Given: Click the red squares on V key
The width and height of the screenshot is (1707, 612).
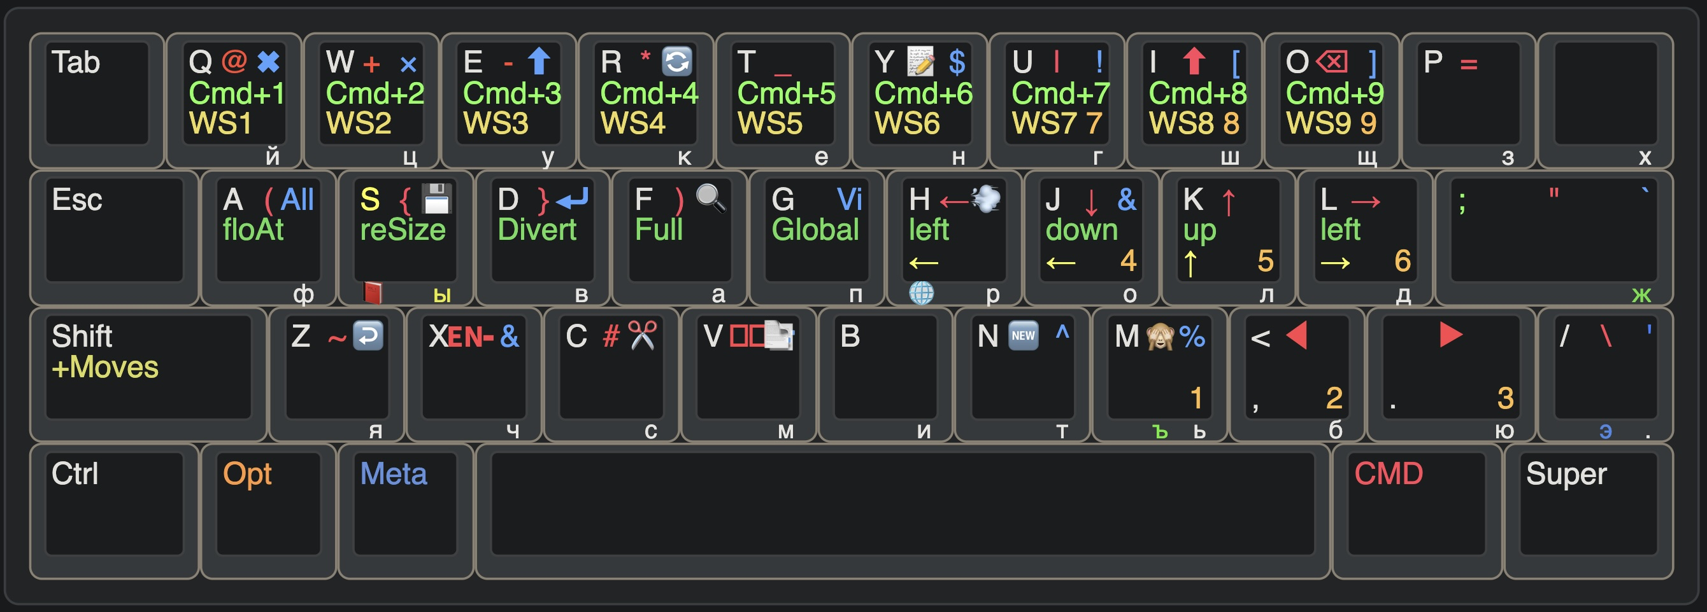Looking at the screenshot, I should [x=748, y=337].
